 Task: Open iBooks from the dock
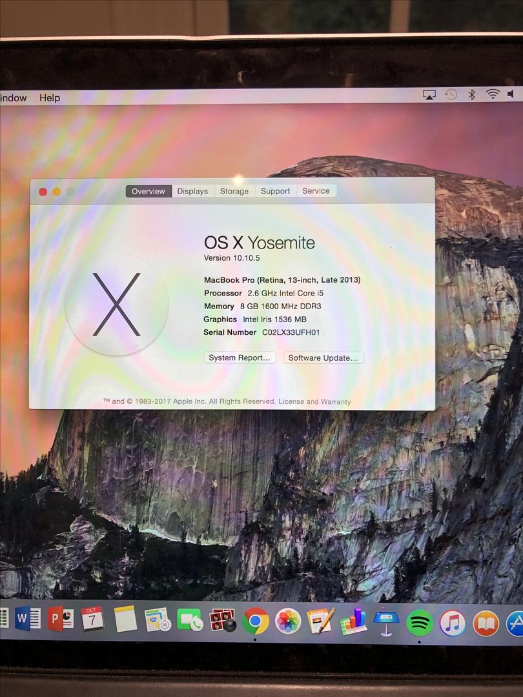(x=486, y=623)
